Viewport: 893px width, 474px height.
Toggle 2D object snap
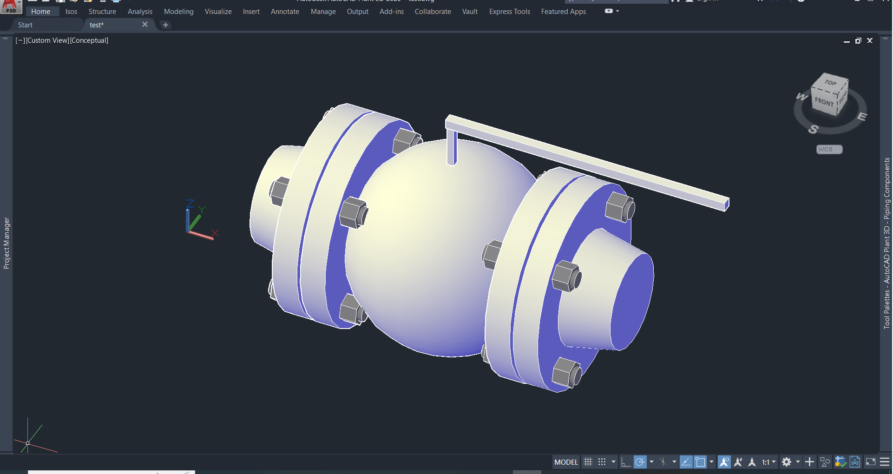(700, 462)
